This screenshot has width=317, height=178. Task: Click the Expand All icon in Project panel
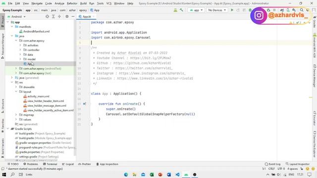(x=53, y=16)
